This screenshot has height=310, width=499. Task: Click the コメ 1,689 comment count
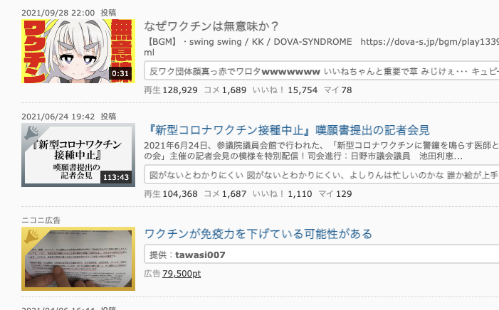pyautogui.click(x=225, y=90)
